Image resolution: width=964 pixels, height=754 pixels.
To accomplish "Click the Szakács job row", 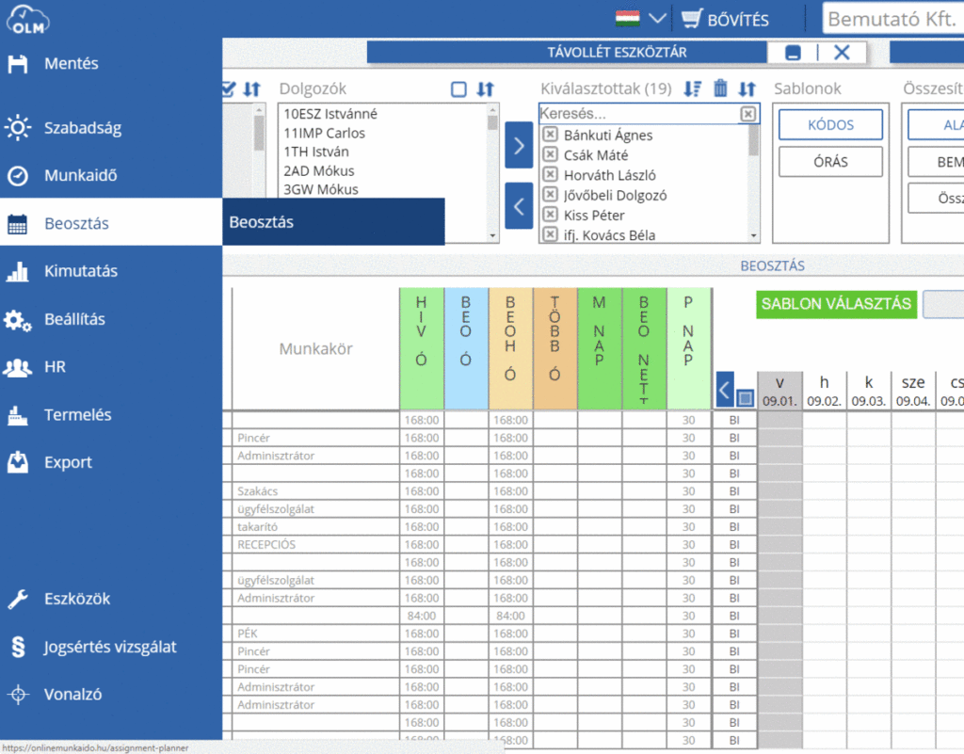I will pyautogui.click(x=316, y=491).
